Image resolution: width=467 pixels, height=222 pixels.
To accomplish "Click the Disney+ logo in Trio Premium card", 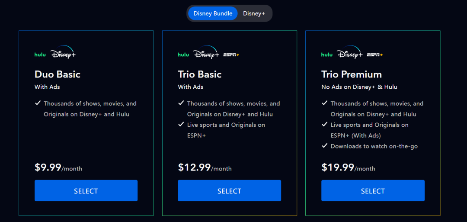I will click(349, 54).
